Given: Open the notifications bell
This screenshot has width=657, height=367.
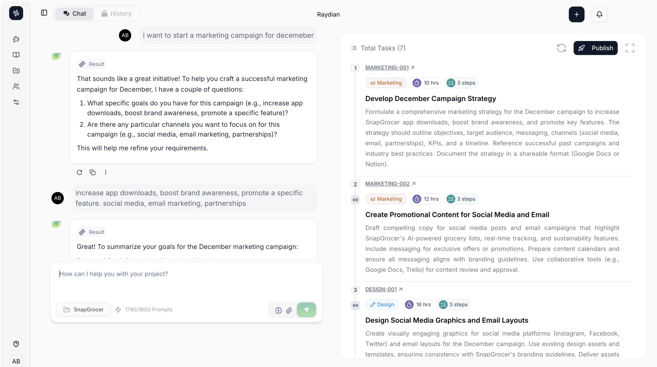Looking at the screenshot, I should [599, 14].
